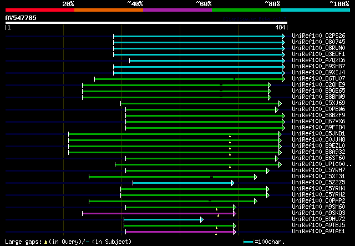The width and height of the screenshot is (355, 246).
Task: Select the UniRef100_C5YRH4 label
Action: click(x=318, y=189)
